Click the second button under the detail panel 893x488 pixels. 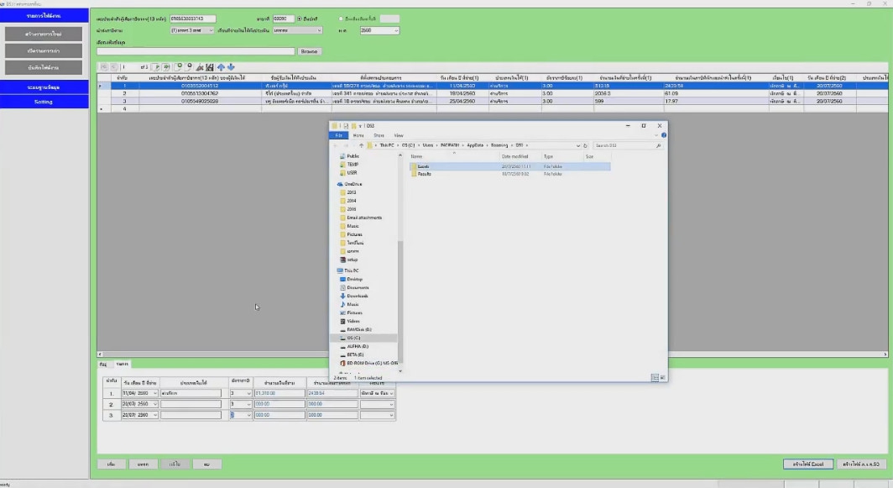[x=143, y=464]
